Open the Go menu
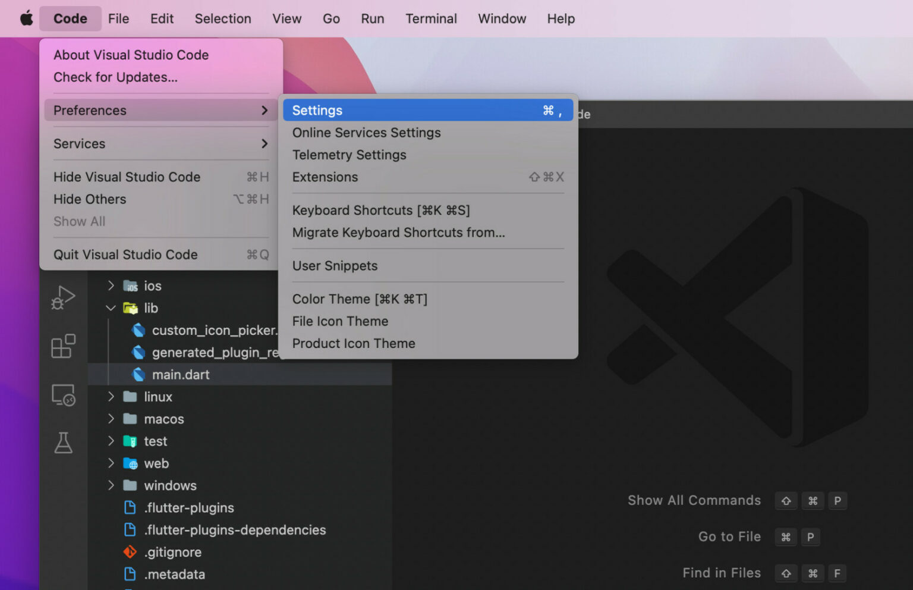 click(331, 18)
